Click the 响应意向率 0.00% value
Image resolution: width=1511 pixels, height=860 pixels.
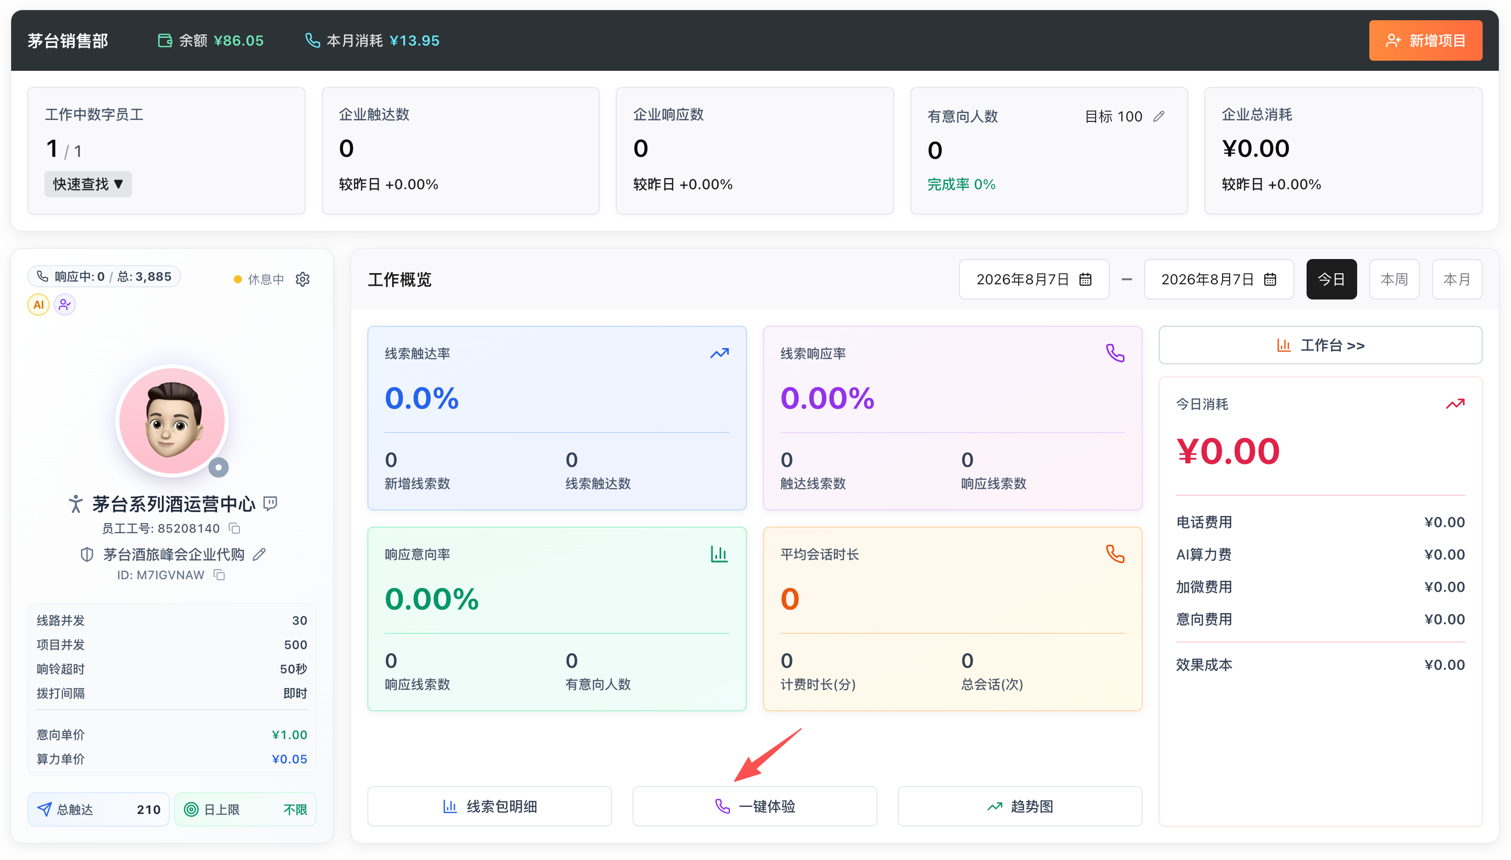(431, 599)
